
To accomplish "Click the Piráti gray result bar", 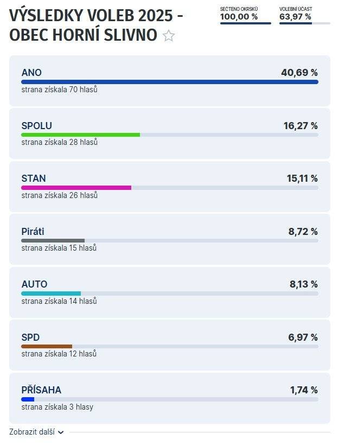I will click(x=53, y=240).
